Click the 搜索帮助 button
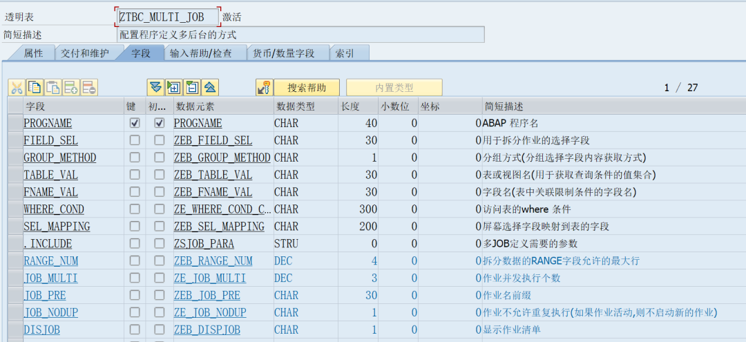 (x=307, y=88)
